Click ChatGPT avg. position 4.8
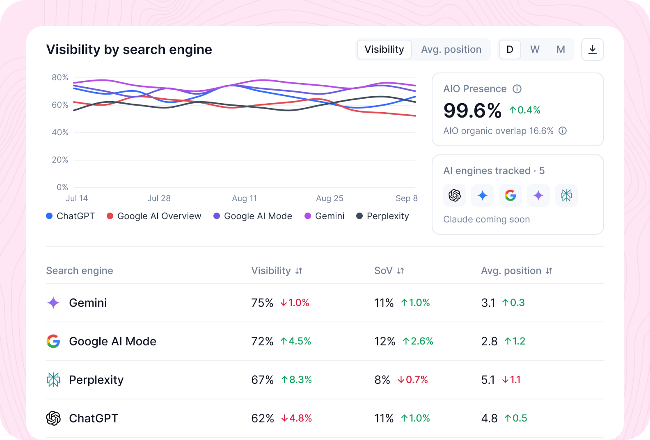The image size is (650, 440). 489,418
